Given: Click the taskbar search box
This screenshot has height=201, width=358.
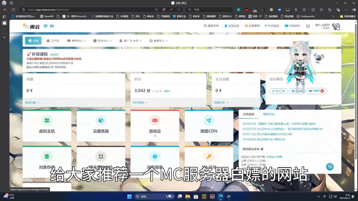Looking at the screenshot, I should 154,197.
